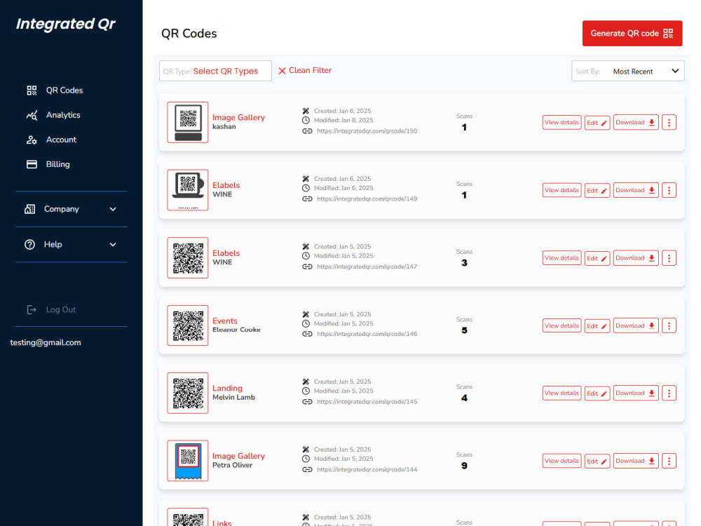Click the Billing card icon
Viewport: 701px width, 526px height.
[32, 164]
